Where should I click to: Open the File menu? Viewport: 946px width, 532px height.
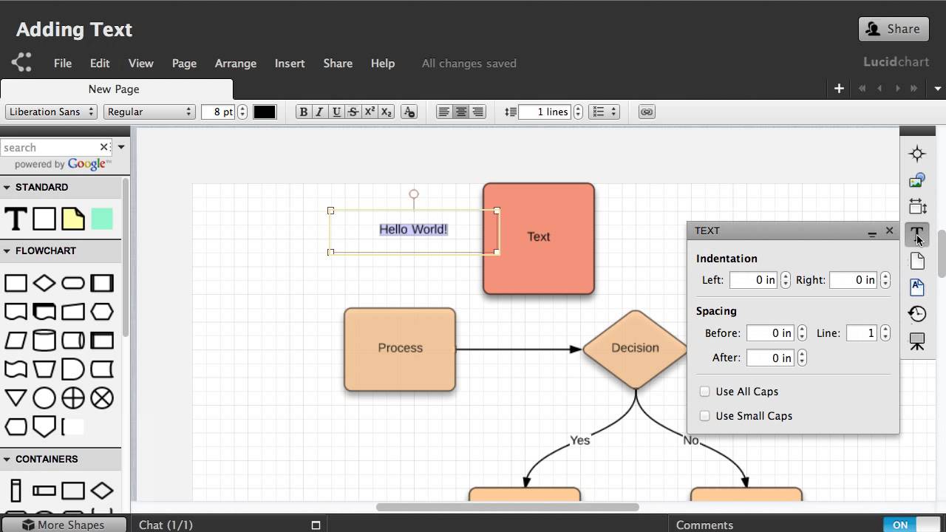tap(63, 64)
